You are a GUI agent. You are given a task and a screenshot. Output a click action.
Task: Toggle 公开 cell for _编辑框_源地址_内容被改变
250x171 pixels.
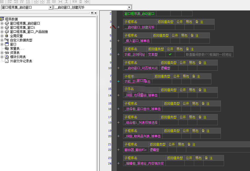(x=189, y=163)
